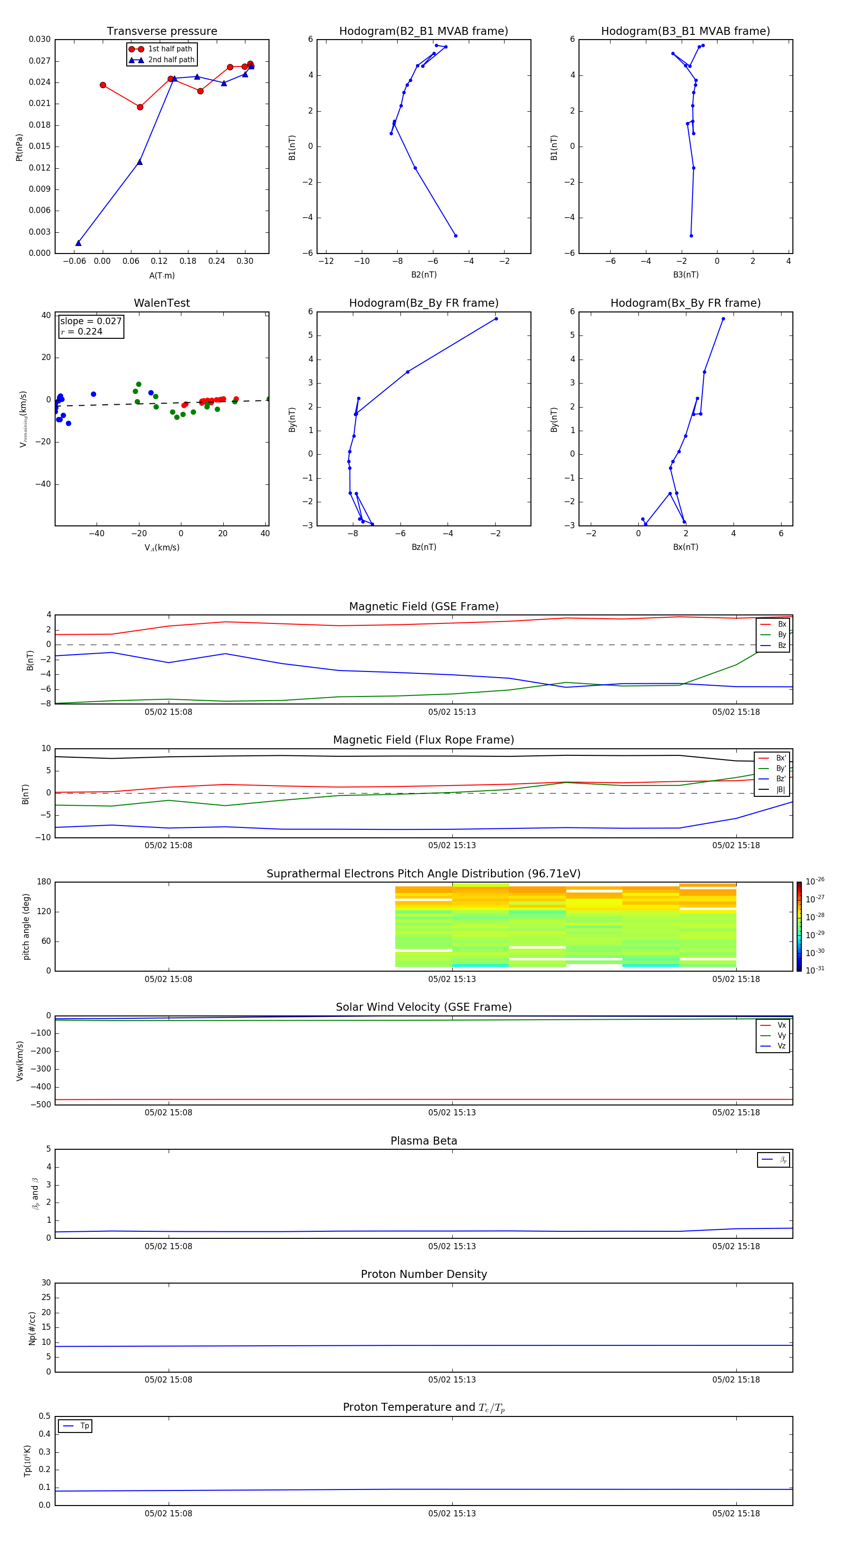The width and height of the screenshot is (848, 1555).
Task: Click 'Vx' in solar wind legend
Action: (782, 1025)
